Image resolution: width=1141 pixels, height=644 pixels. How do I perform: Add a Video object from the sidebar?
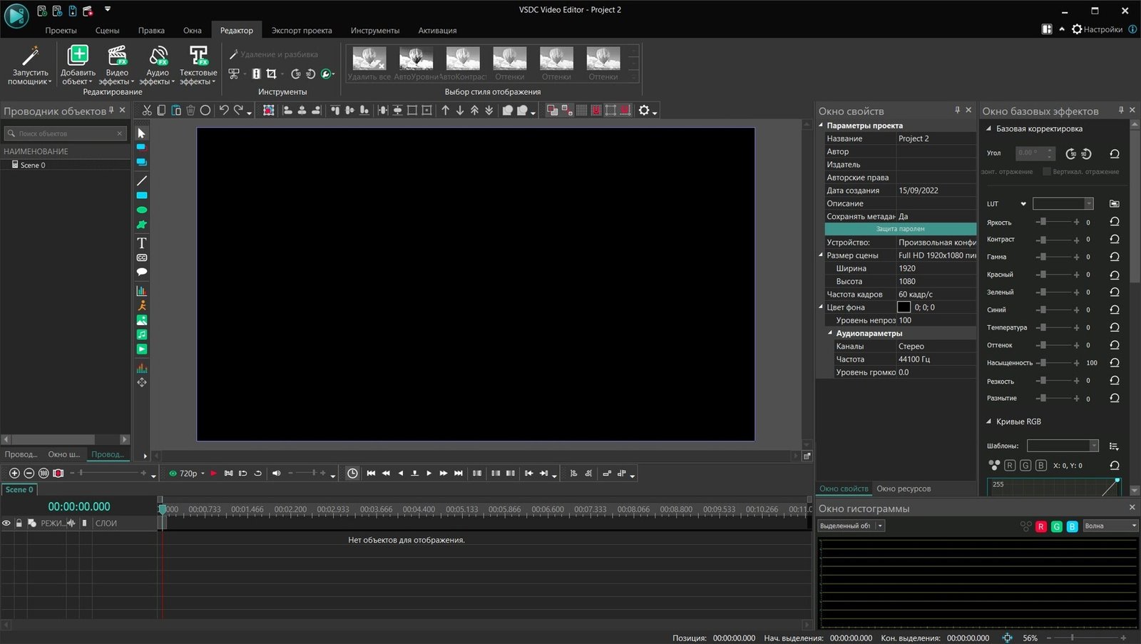[x=142, y=349]
